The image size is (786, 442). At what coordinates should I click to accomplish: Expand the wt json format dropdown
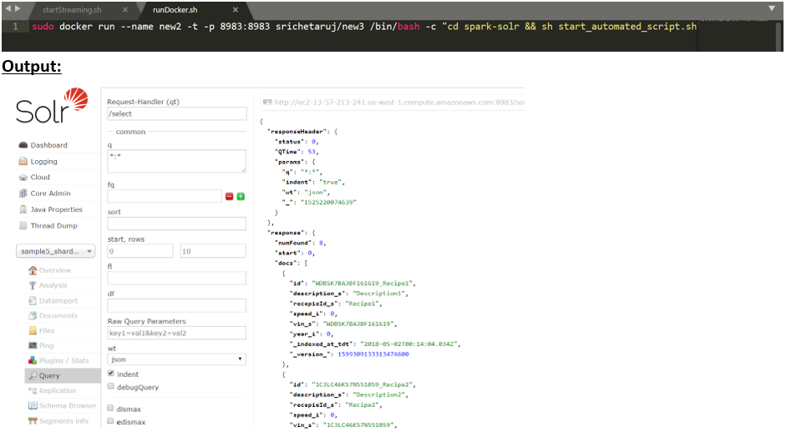pos(176,359)
